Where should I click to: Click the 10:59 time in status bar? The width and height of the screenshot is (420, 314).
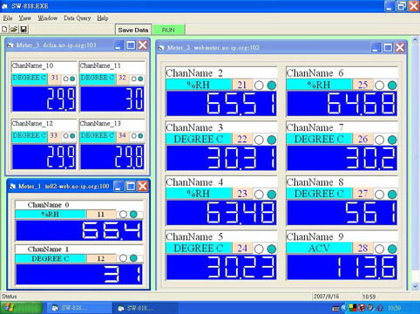tap(369, 297)
